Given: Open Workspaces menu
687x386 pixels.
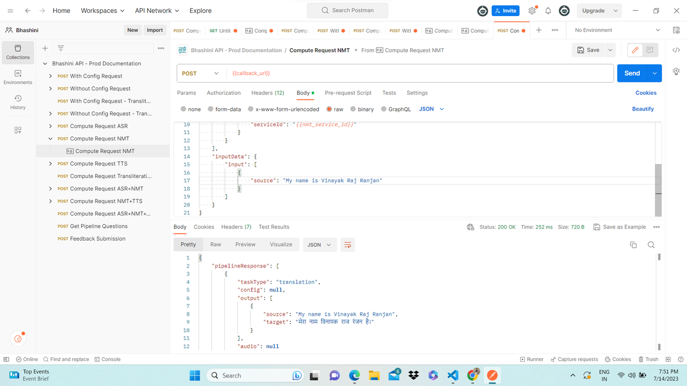Looking at the screenshot, I should tap(103, 11).
